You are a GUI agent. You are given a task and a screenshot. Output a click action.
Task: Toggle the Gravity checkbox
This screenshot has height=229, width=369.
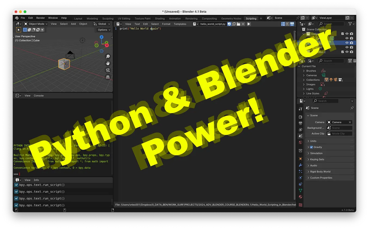(311, 147)
